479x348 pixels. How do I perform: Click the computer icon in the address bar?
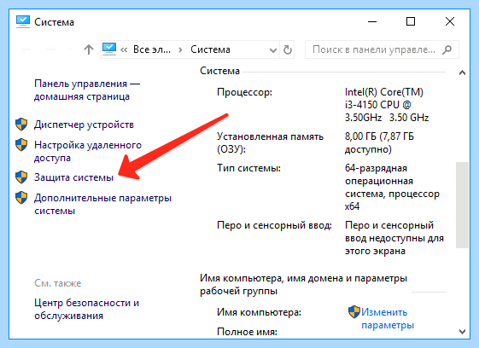[109, 49]
